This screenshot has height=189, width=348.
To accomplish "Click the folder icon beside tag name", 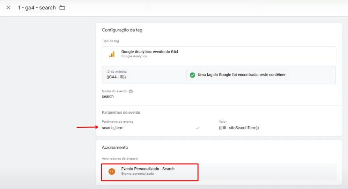I will [x=62, y=8].
